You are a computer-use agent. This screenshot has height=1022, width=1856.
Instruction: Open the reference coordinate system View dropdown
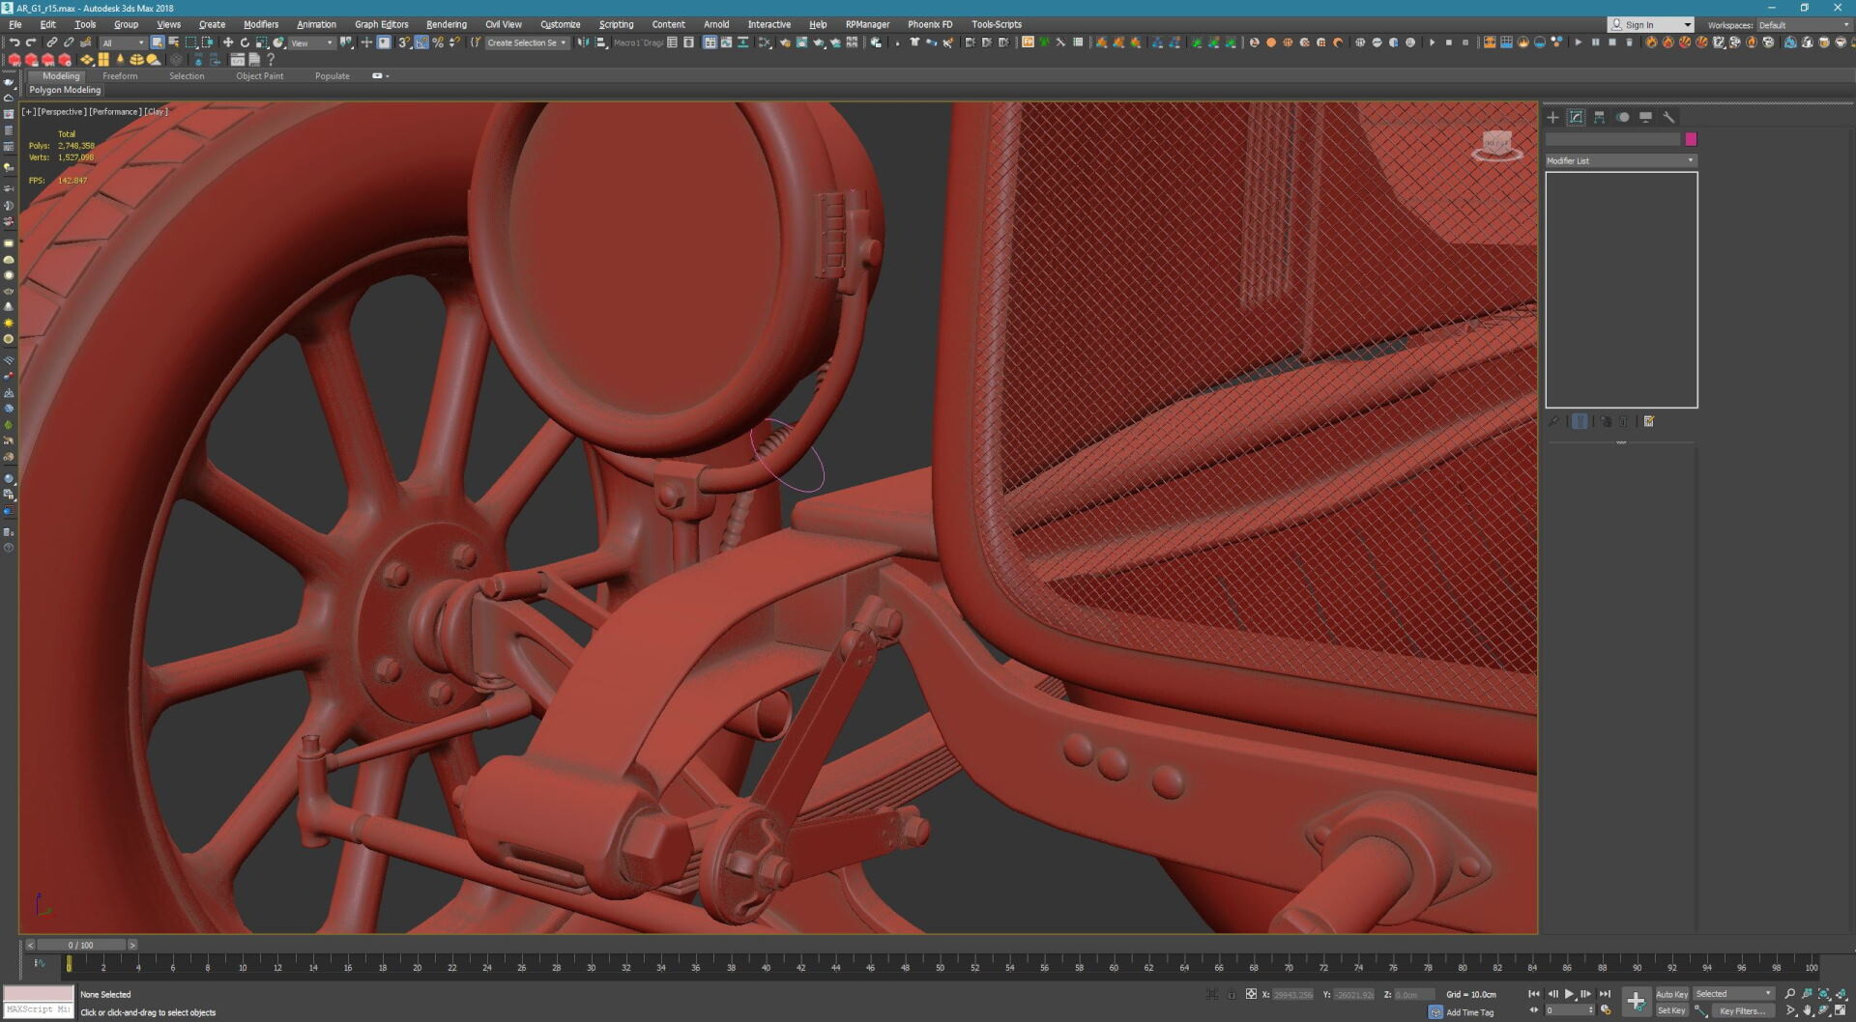pyautogui.click(x=311, y=43)
